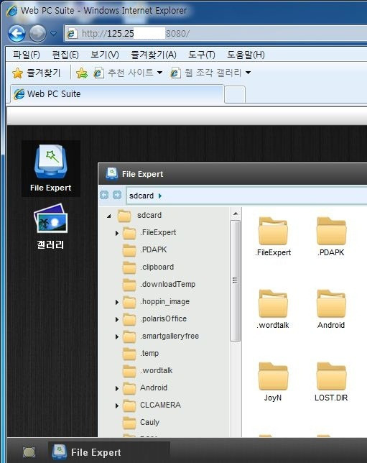367x463 pixels.
Task: Open the 즐겨찾기(A) menu
Action: coord(154,55)
